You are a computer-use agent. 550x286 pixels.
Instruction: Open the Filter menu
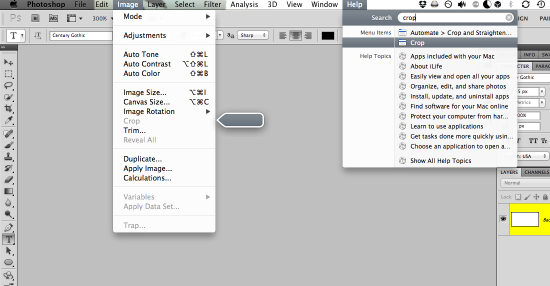click(x=212, y=4)
